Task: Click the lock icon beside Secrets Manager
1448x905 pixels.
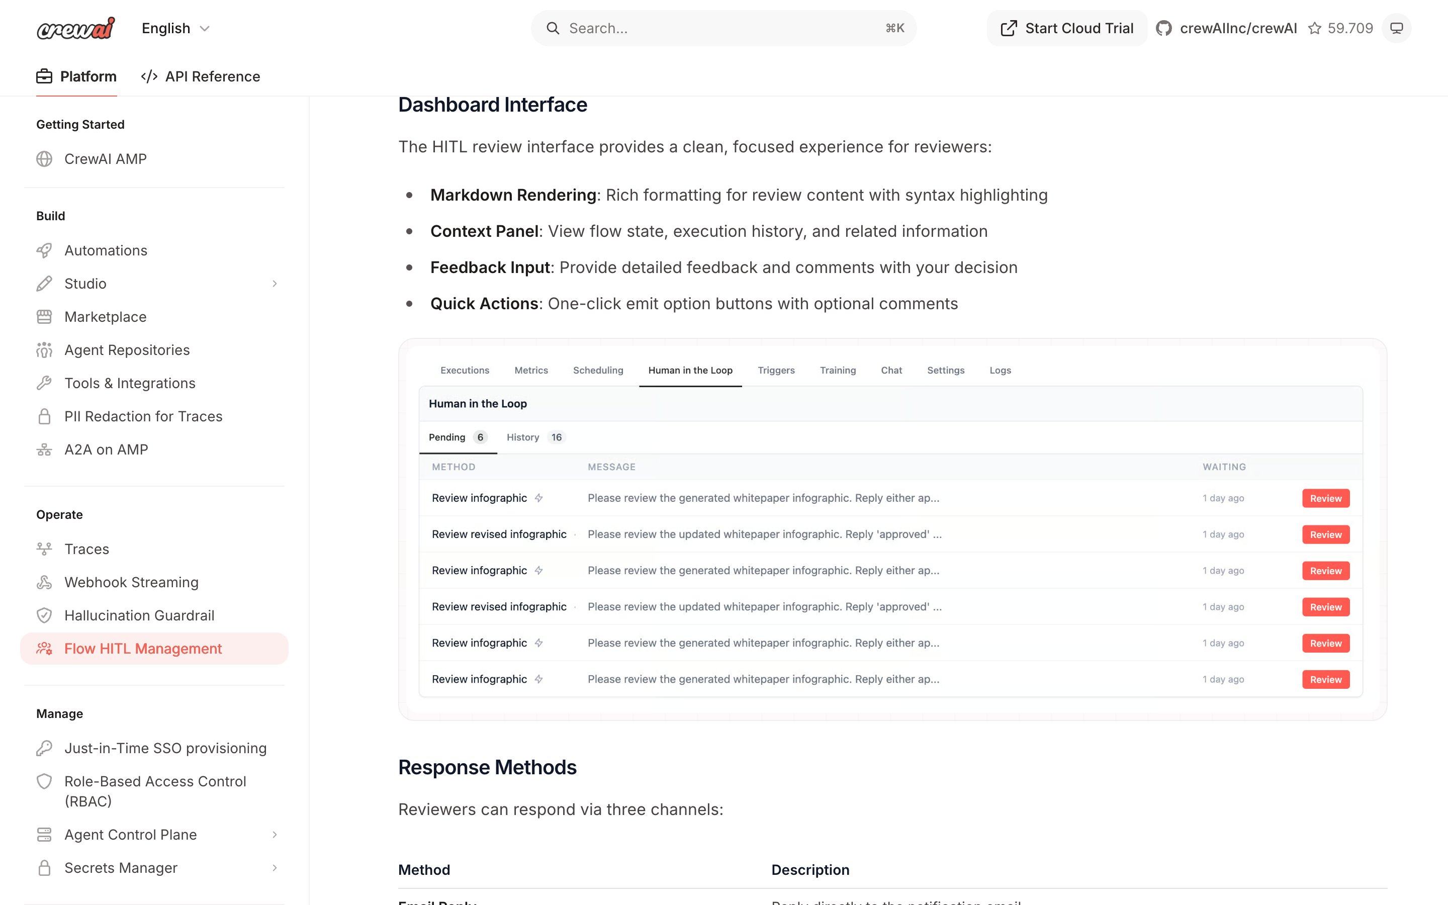Action: [x=44, y=868]
